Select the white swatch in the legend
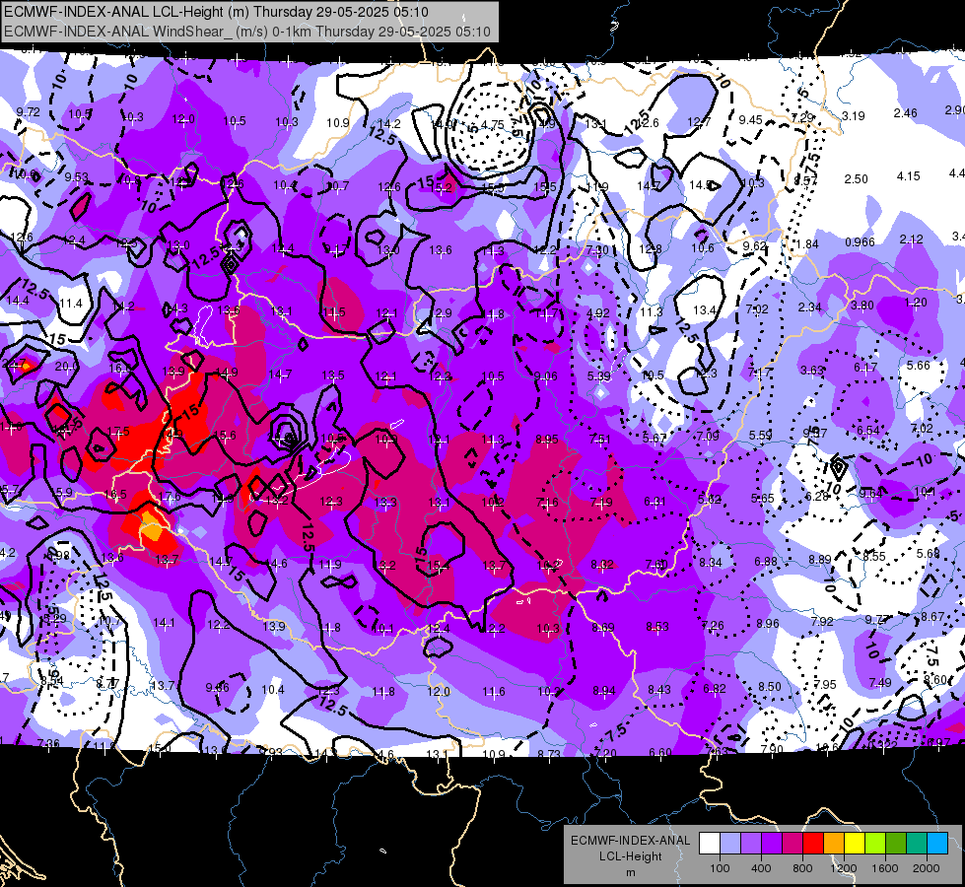 tap(710, 844)
